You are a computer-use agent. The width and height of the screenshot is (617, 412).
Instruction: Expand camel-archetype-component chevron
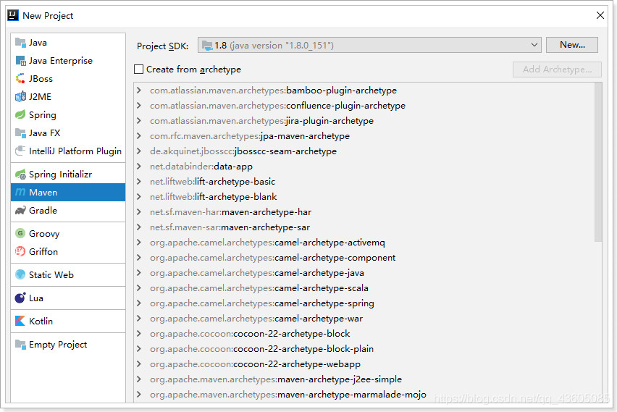click(x=139, y=257)
